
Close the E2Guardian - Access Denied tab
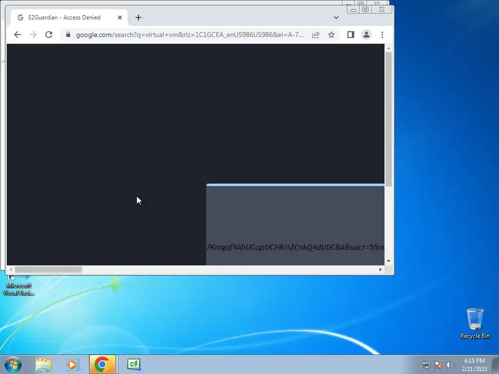pyautogui.click(x=120, y=18)
